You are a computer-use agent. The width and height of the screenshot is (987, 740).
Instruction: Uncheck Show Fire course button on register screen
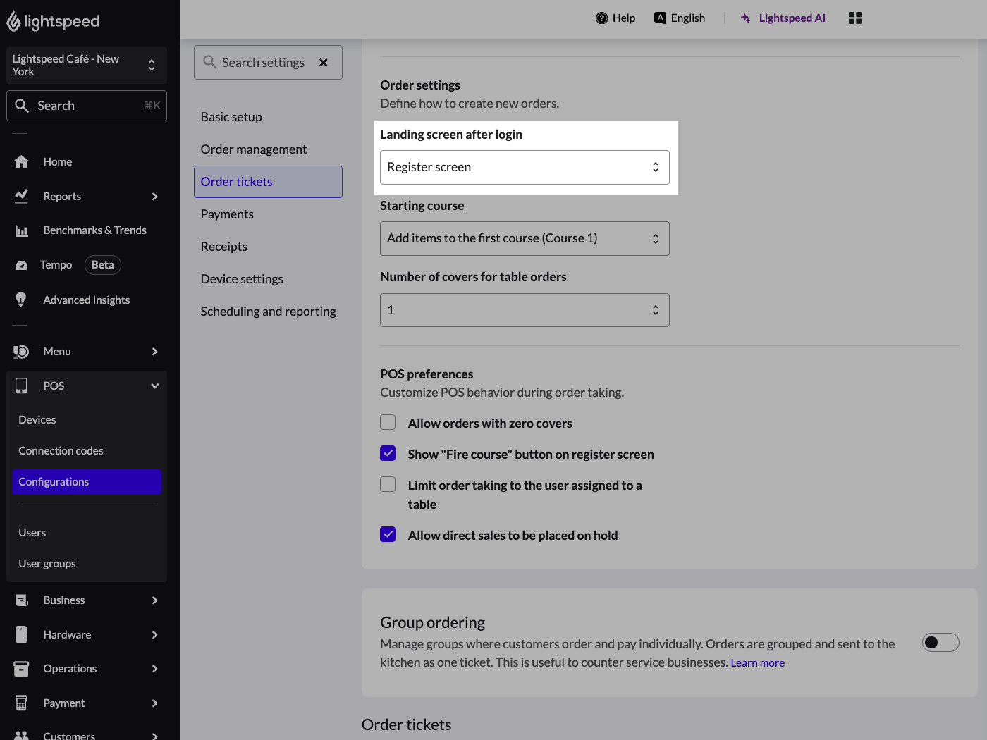(x=388, y=453)
